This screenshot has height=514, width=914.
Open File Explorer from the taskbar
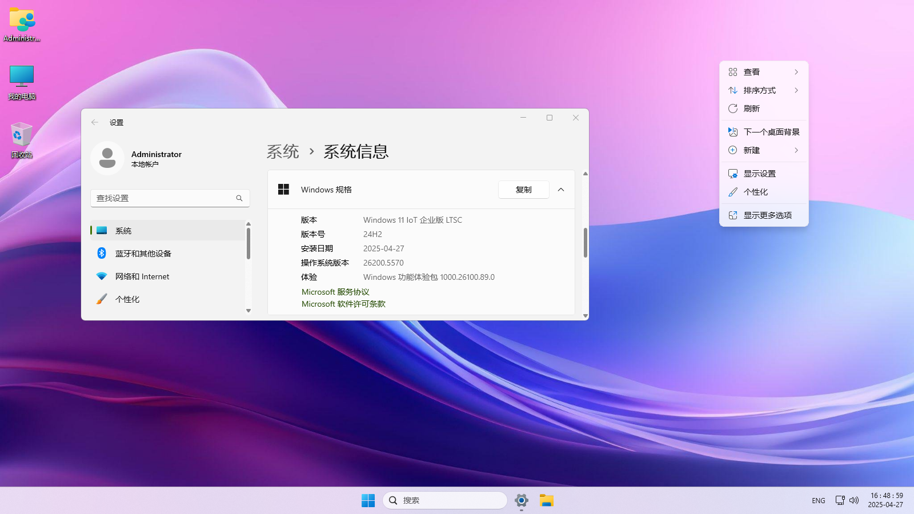[547, 500]
